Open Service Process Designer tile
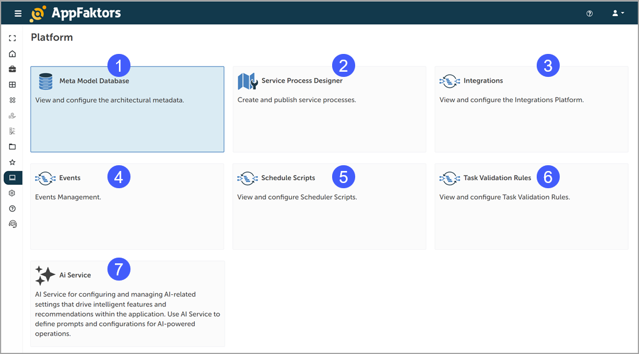The width and height of the screenshot is (639, 354). coord(329,109)
